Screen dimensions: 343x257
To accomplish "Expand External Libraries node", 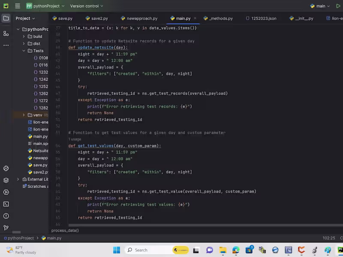I will point(18,179).
